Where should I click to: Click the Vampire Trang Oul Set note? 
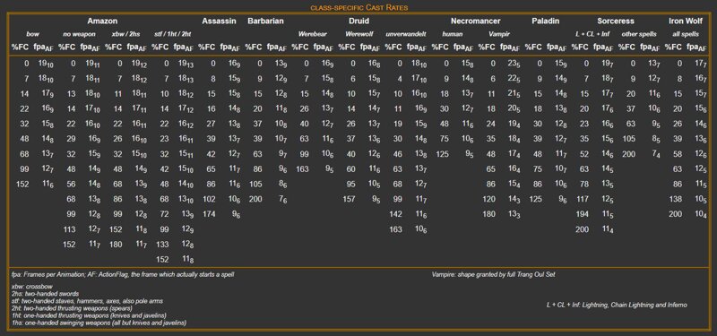[x=494, y=275]
